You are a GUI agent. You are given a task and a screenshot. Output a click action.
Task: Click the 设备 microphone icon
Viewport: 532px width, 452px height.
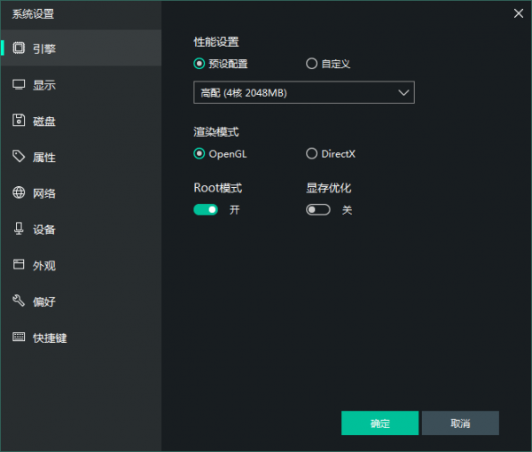click(x=19, y=229)
